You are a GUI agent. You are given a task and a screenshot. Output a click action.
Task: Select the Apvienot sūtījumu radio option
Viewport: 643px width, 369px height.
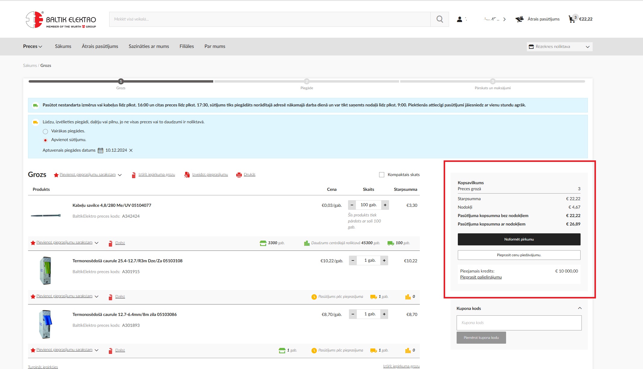point(46,140)
